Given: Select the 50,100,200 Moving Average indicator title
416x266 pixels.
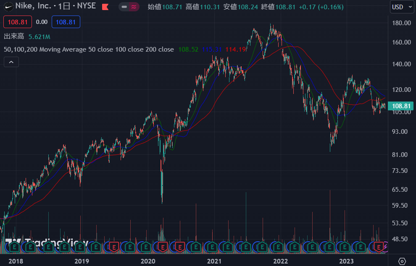Looking at the screenshot, I should 89,50.
